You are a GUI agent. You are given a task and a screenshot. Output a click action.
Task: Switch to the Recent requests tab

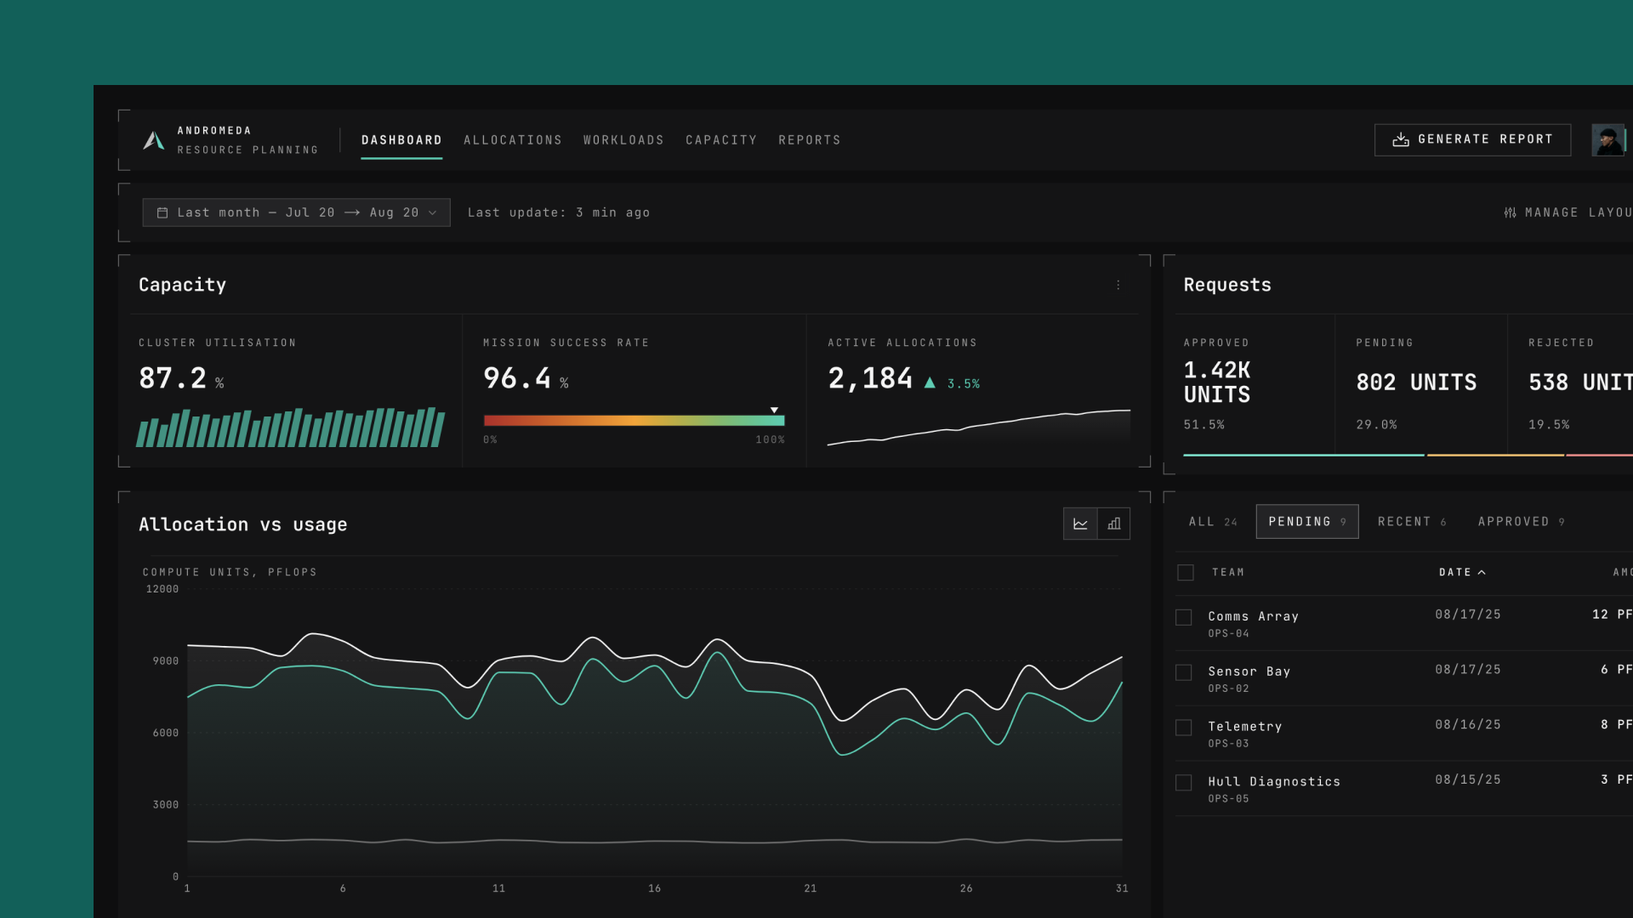pos(1412,522)
